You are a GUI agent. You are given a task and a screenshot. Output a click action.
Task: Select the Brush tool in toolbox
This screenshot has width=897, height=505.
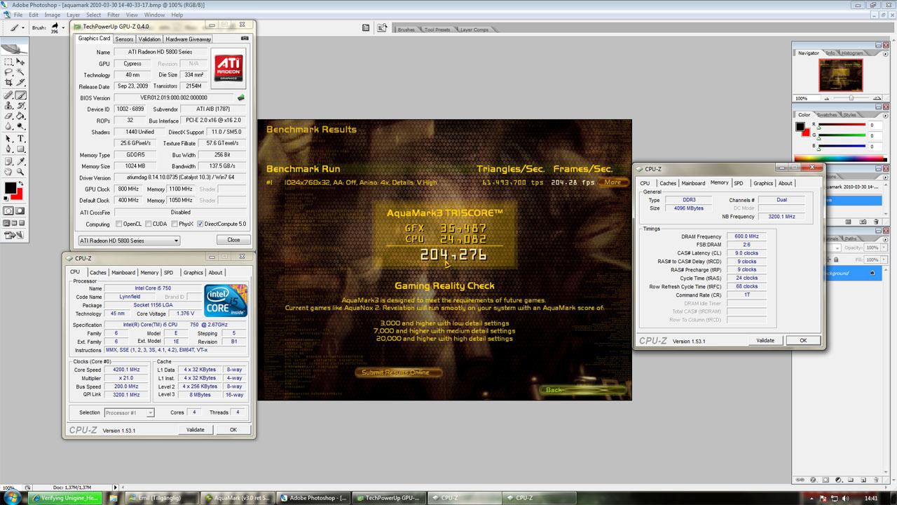point(20,95)
